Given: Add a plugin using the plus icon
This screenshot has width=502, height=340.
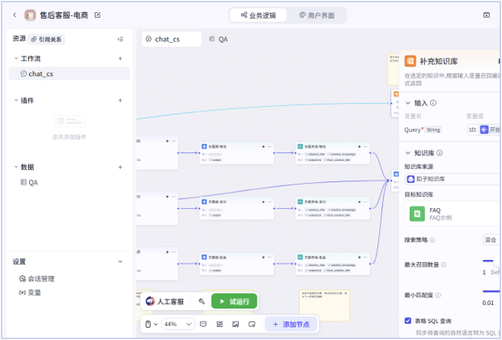Looking at the screenshot, I should pyautogui.click(x=120, y=100).
